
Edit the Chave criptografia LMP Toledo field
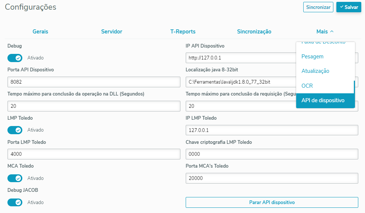pos(272,154)
